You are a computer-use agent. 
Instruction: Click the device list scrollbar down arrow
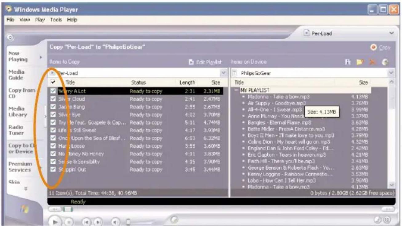tap(392, 185)
